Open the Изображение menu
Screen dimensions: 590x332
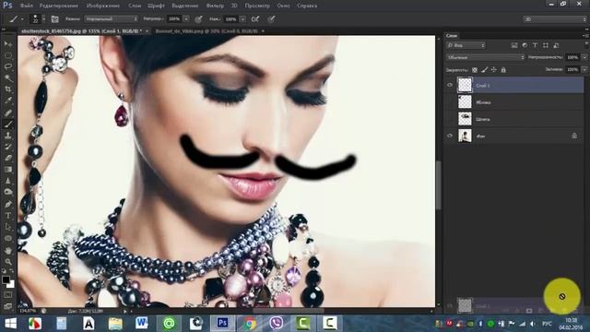103,6
